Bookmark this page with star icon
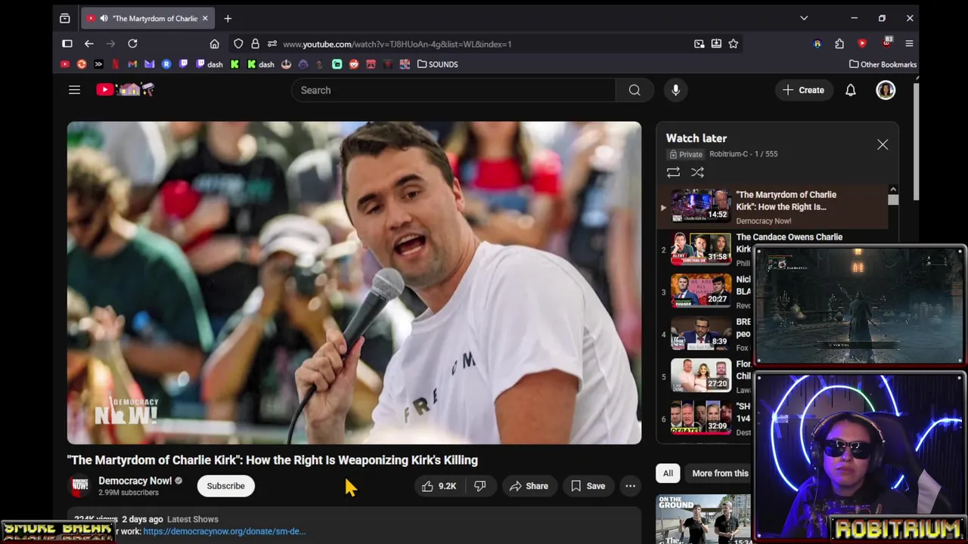Viewport: 968px width, 544px height. (733, 44)
